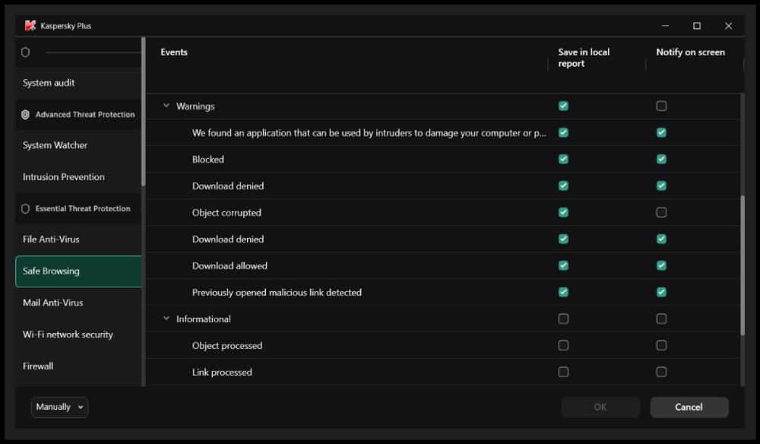Select the Link processed event row
The height and width of the screenshot is (444, 760).
click(x=443, y=373)
